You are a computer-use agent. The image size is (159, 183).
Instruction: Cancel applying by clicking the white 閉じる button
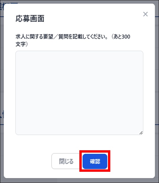pyautogui.click(x=66, y=161)
